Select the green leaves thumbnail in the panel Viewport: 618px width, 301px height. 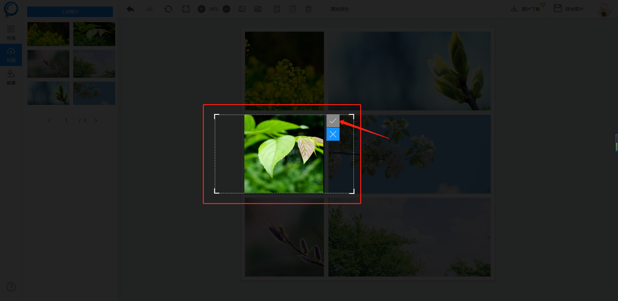tap(94, 34)
